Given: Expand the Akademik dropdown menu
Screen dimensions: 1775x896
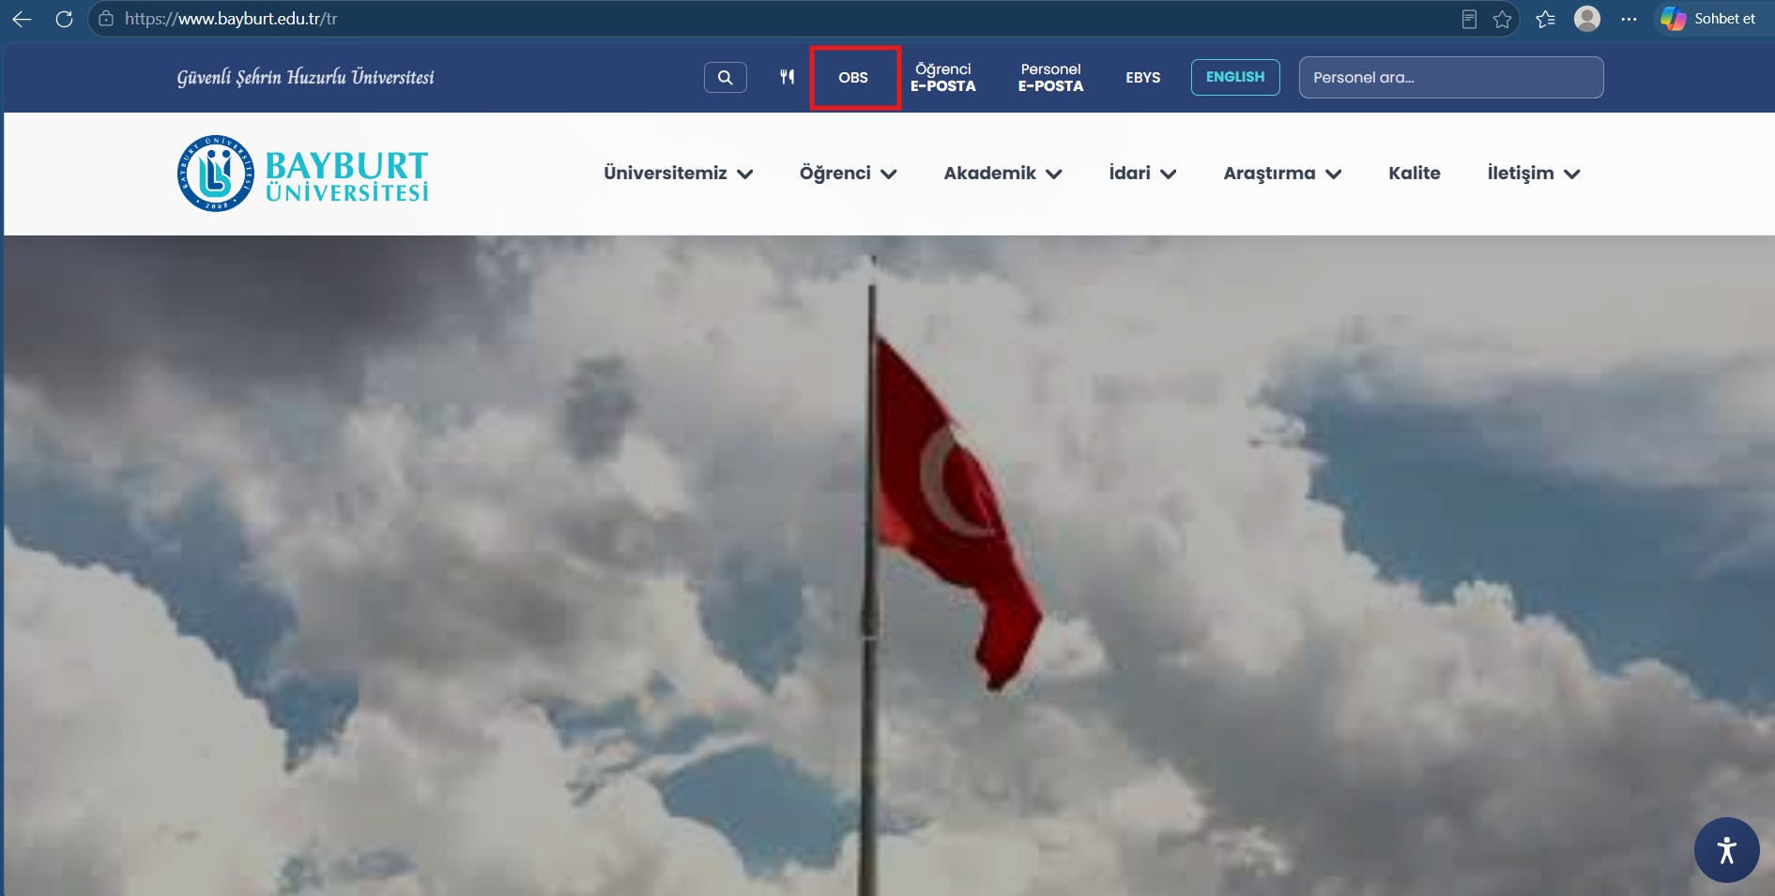Looking at the screenshot, I should point(1002,174).
